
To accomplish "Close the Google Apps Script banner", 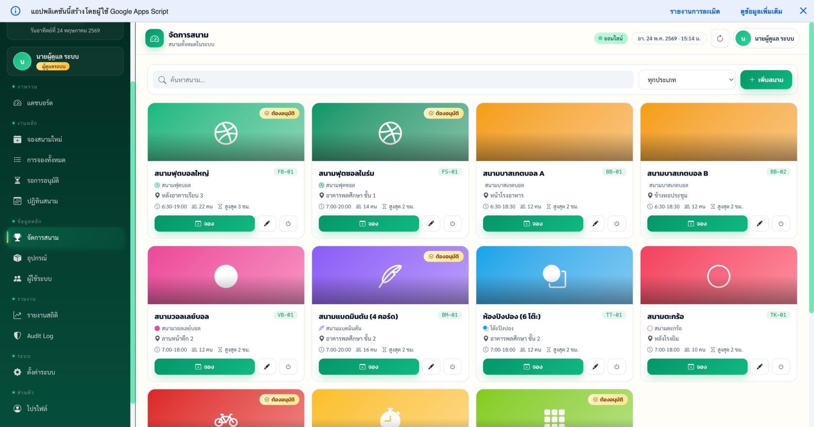I will (803, 11).
